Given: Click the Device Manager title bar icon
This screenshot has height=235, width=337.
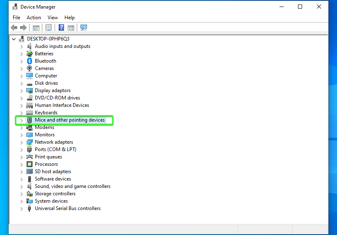Looking at the screenshot, I should click(x=15, y=7).
